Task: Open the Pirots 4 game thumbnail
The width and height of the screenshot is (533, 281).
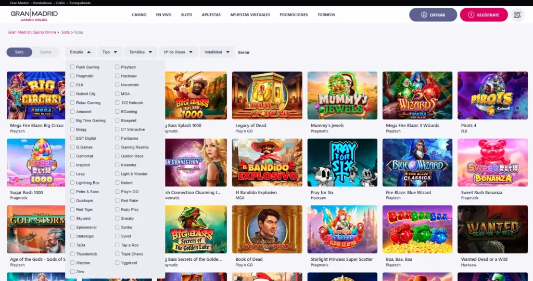Action: [x=492, y=96]
